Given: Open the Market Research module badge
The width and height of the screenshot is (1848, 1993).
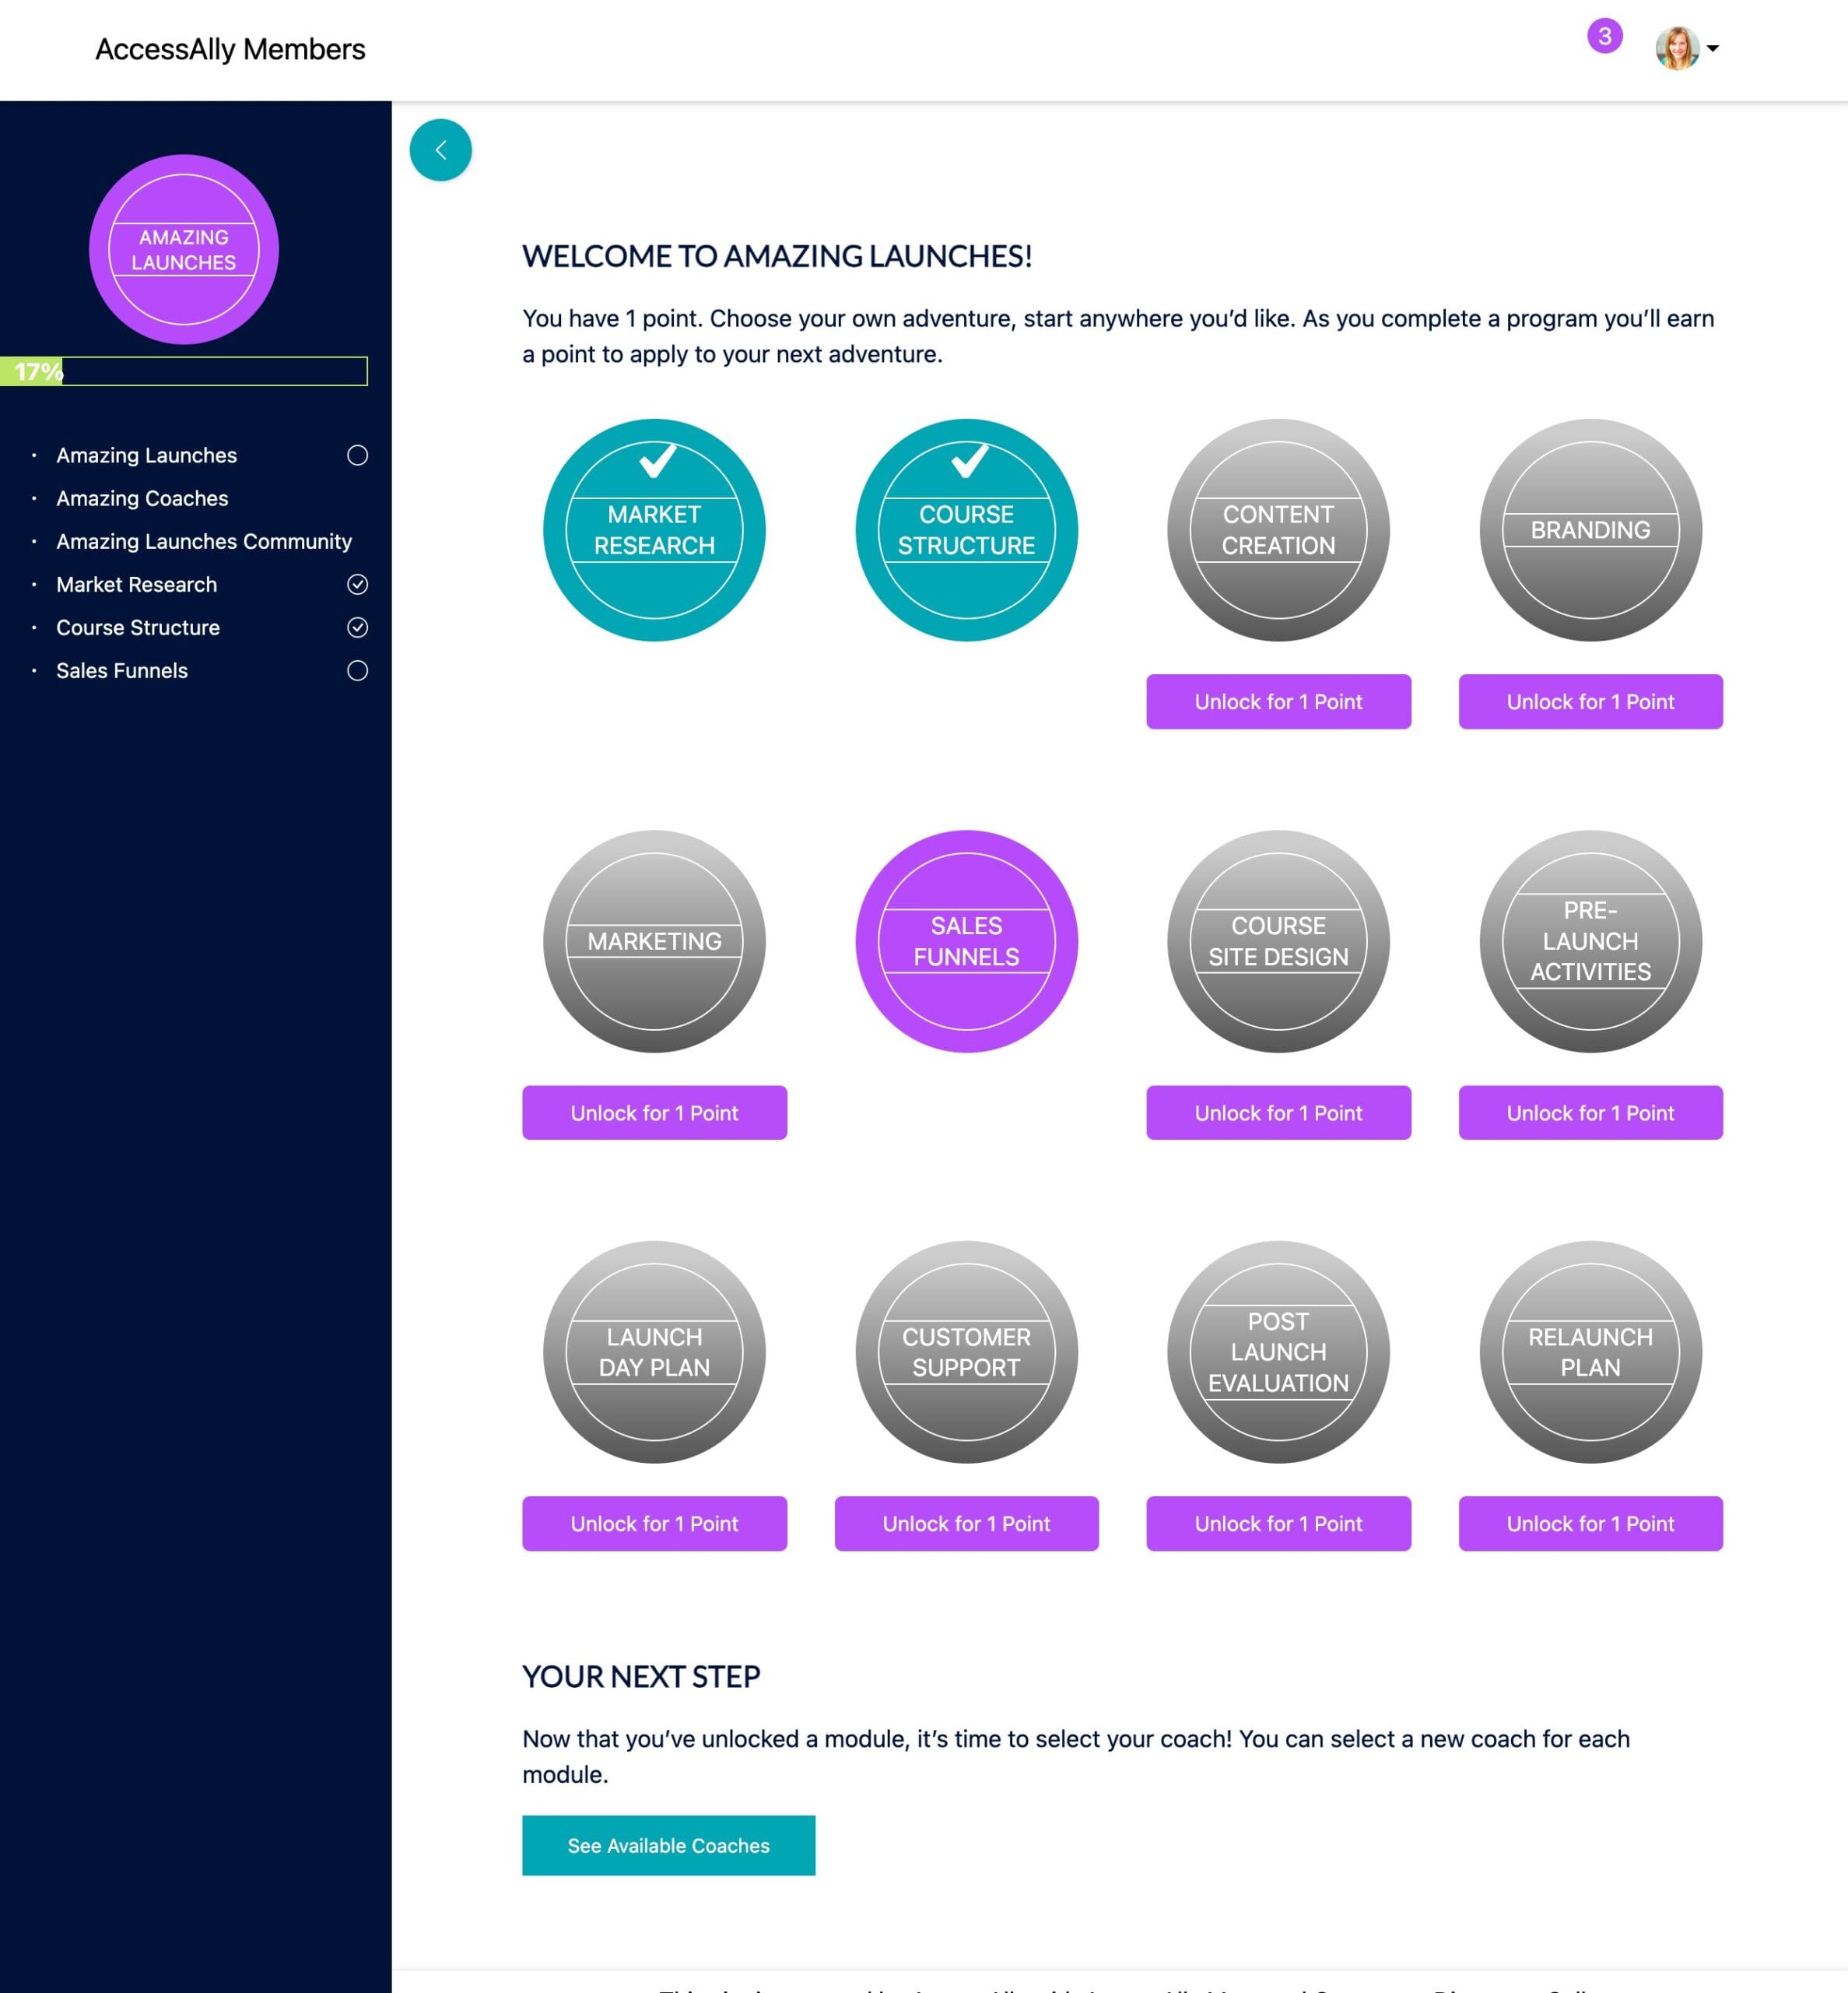Looking at the screenshot, I should pyautogui.click(x=654, y=529).
